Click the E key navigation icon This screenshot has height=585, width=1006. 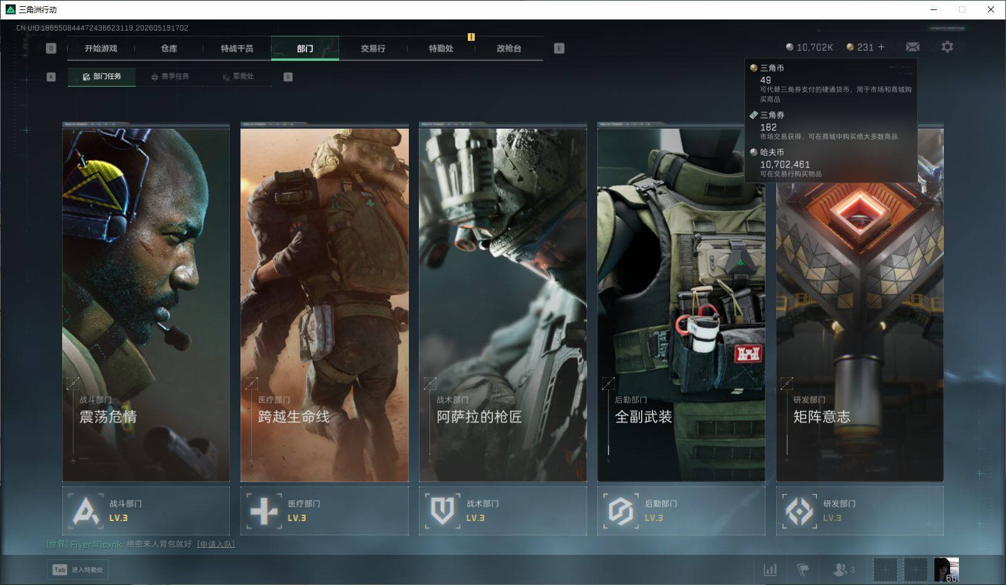point(559,48)
